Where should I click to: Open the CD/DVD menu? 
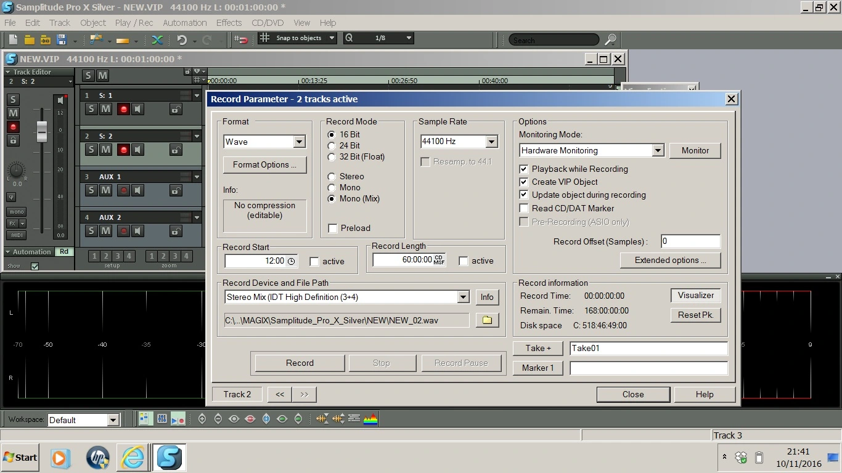(268, 23)
